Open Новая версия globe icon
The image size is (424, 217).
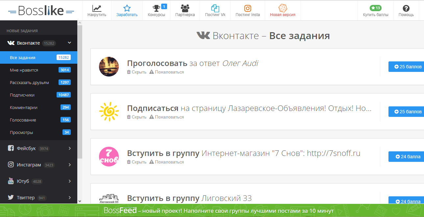(283, 8)
